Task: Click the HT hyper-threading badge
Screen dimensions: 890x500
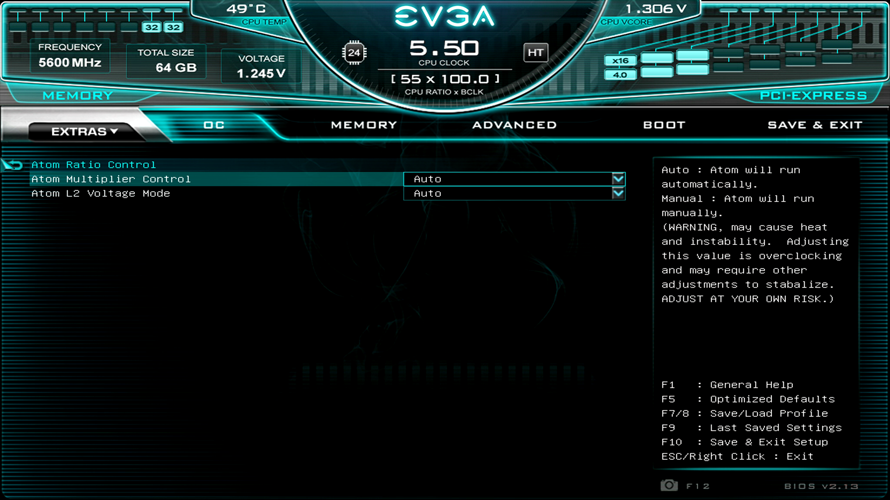Action: 535,53
